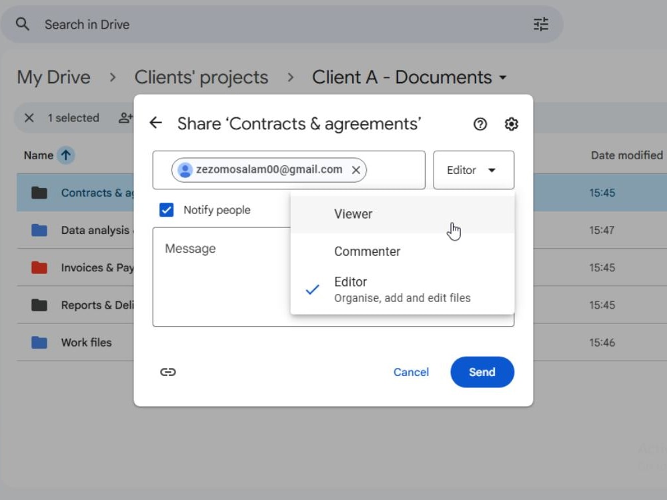Screen dimensions: 667x500
Task: Select the Data analysis folder name
Action: 97,230
